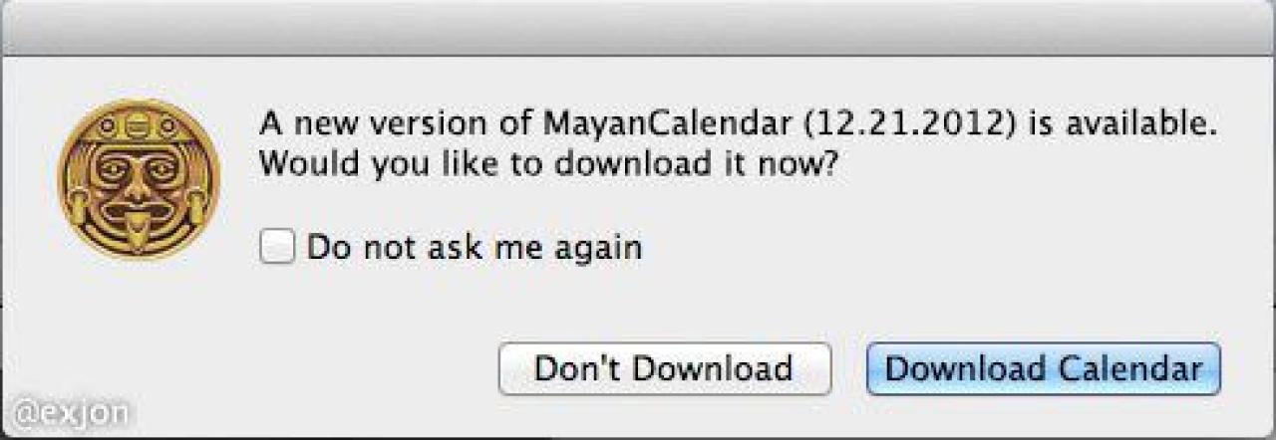The width and height of the screenshot is (1276, 440).
Task: Click the dialog's gray title bar
Action: pyautogui.click(x=638, y=30)
